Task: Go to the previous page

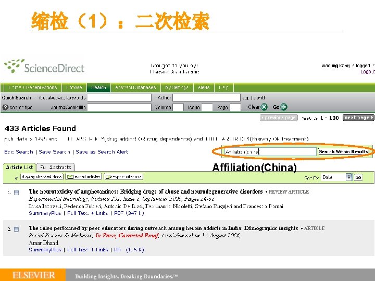Action: 279,118
